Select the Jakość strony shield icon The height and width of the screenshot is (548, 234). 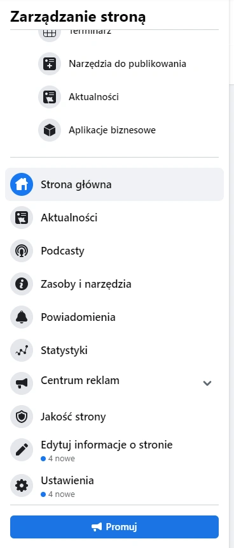coord(22,417)
